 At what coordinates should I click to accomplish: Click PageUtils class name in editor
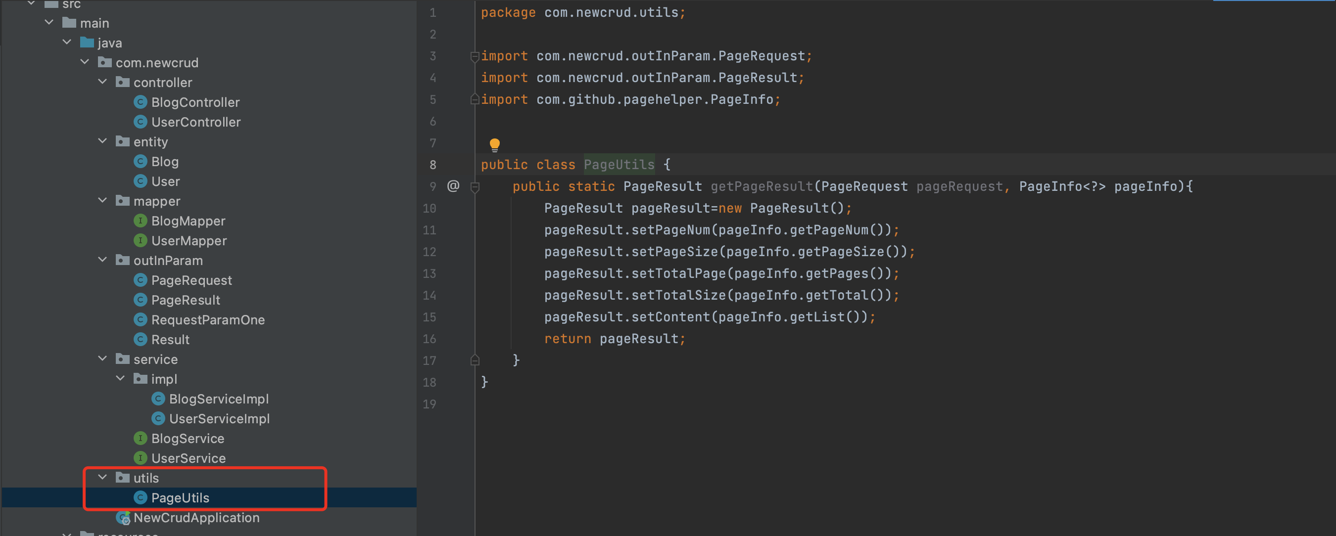[619, 165]
